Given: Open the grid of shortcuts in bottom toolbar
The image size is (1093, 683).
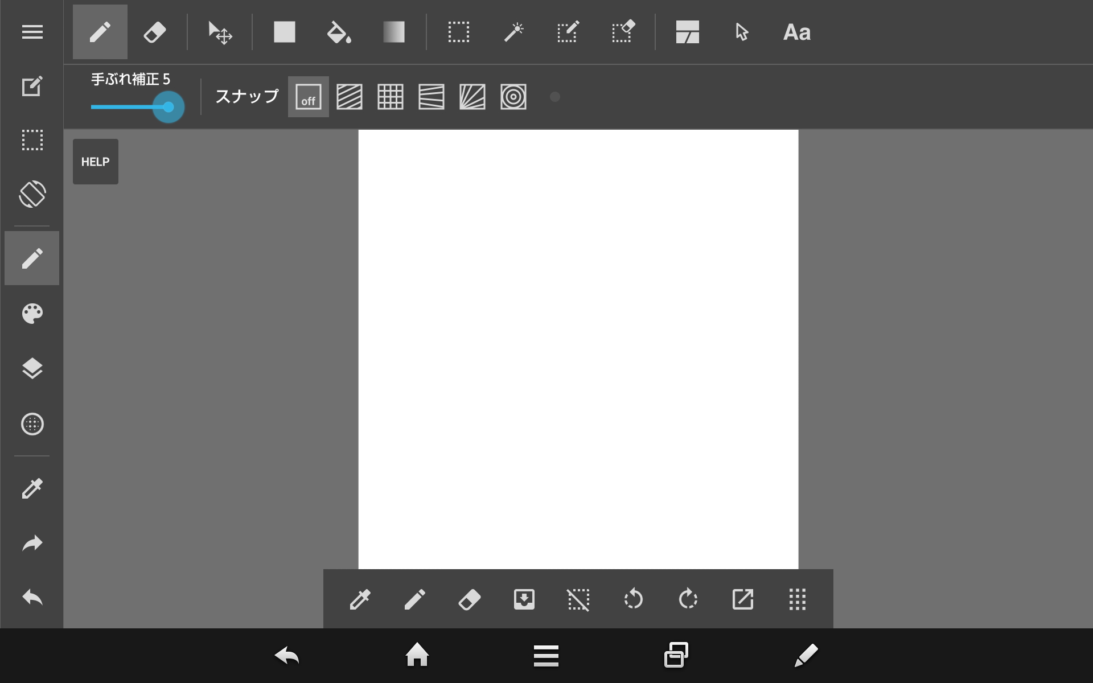Looking at the screenshot, I should tap(797, 599).
